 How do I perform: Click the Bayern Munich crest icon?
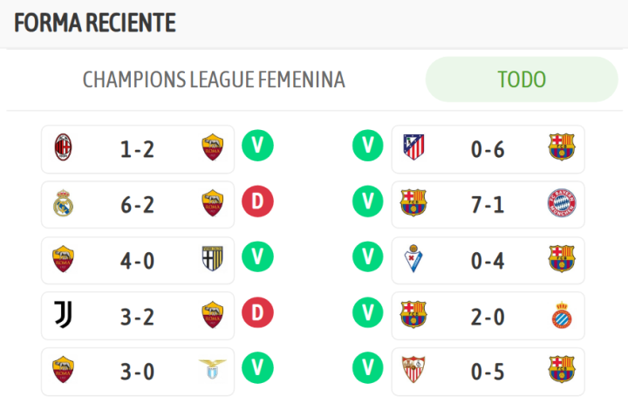561,202
